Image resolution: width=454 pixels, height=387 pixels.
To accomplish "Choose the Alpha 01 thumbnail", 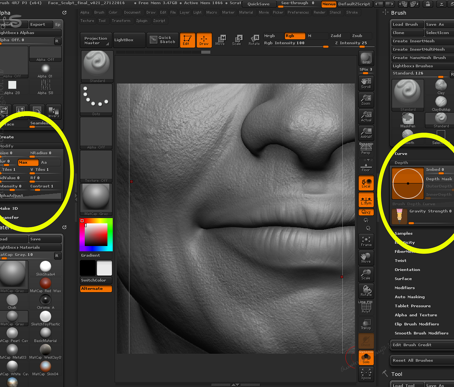I will [45, 70].
